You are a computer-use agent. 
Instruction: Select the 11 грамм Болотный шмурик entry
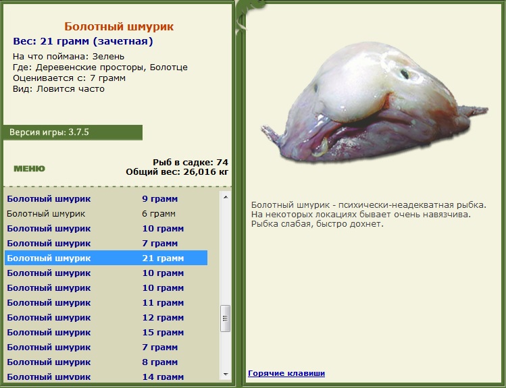point(106,302)
